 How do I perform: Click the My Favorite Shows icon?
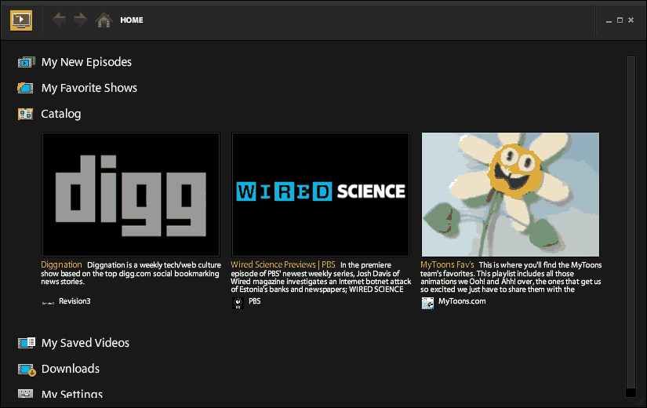pyautogui.click(x=25, y=88)
